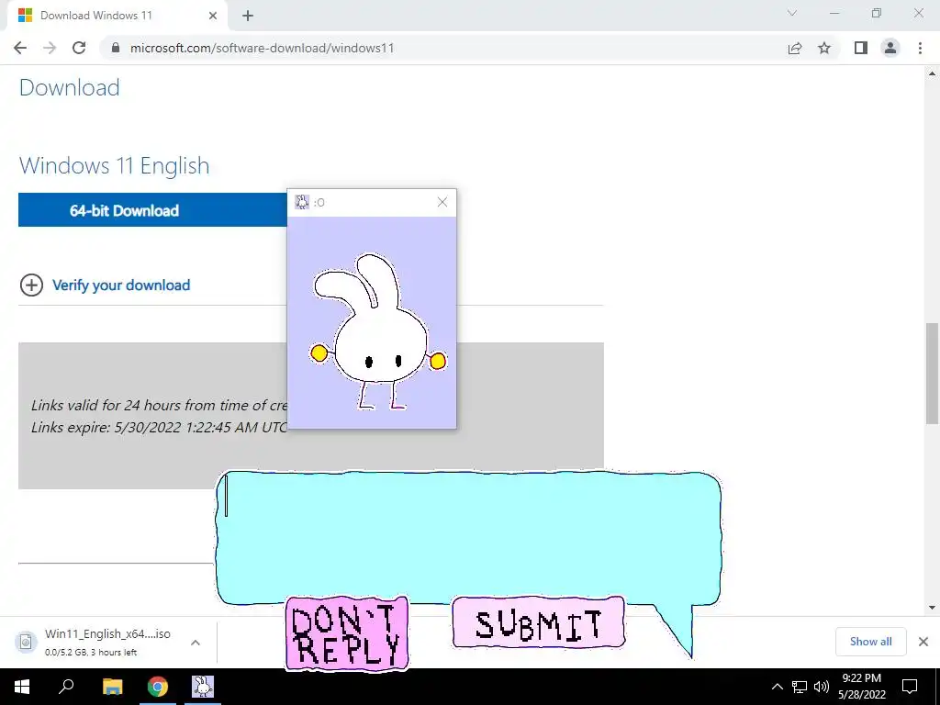The height and width of the screenshot is (705, 940).
Task: Click inside the cyan speech bubble text box
Action: pos(467,536)
